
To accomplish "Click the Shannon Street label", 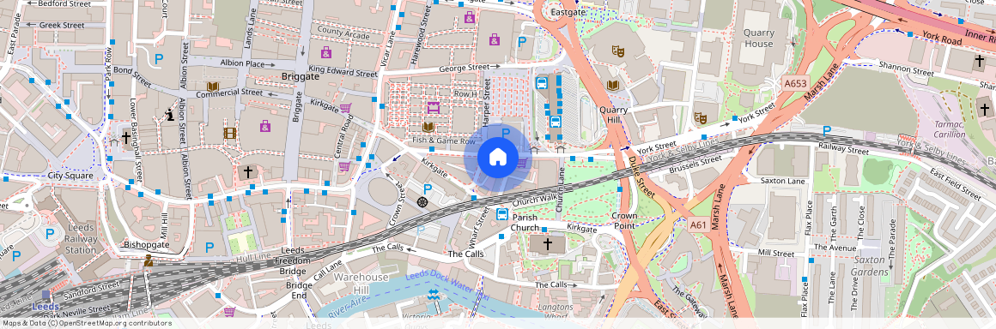I will [x=907, y=69].
